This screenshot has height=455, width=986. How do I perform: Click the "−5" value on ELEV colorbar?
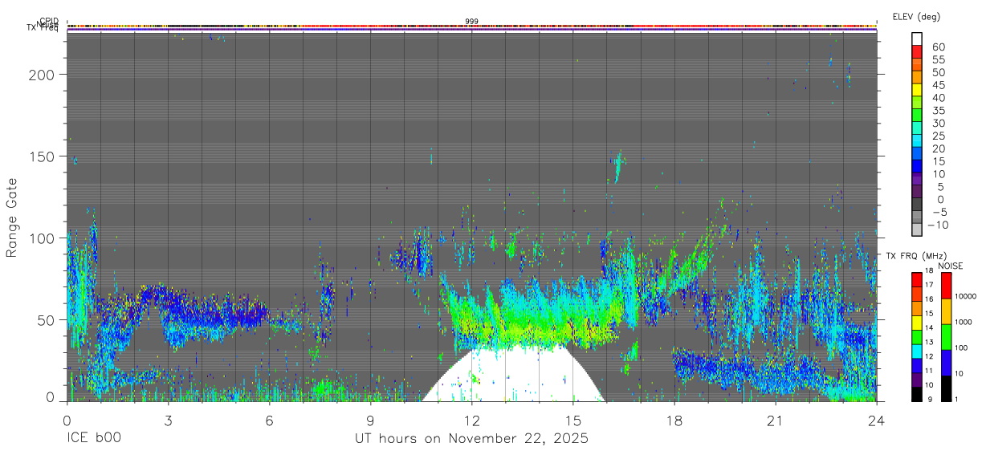point(939,212)
